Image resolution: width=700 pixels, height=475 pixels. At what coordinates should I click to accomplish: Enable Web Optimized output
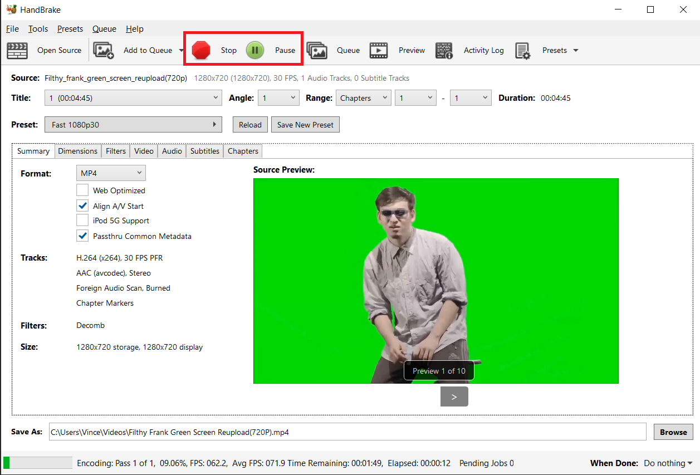82,190
